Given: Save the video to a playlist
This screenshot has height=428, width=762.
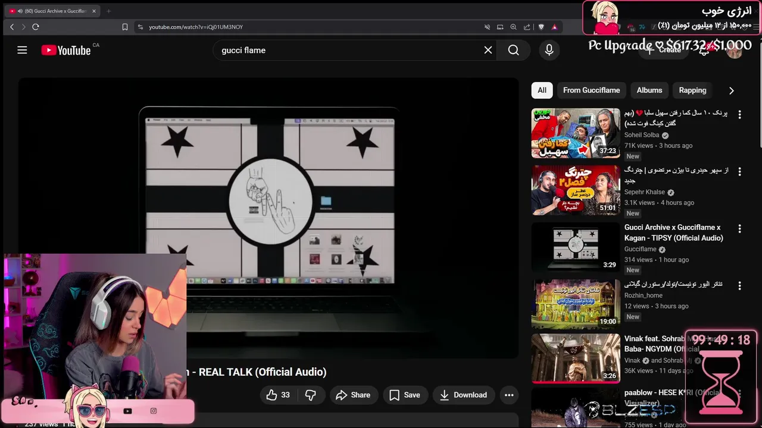Looking at the screenshot, I should [x=405, y=395].
